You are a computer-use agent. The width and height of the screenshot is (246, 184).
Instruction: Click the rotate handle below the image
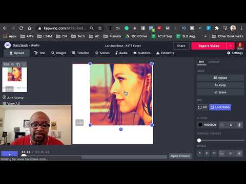tap(121, 129)
